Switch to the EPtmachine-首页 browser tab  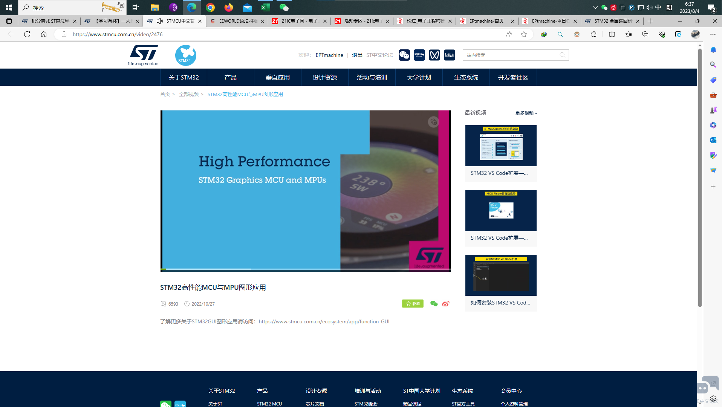[487, 21]
